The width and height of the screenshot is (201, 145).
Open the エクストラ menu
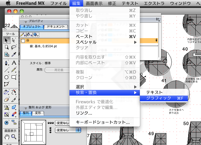coord(154,3)
